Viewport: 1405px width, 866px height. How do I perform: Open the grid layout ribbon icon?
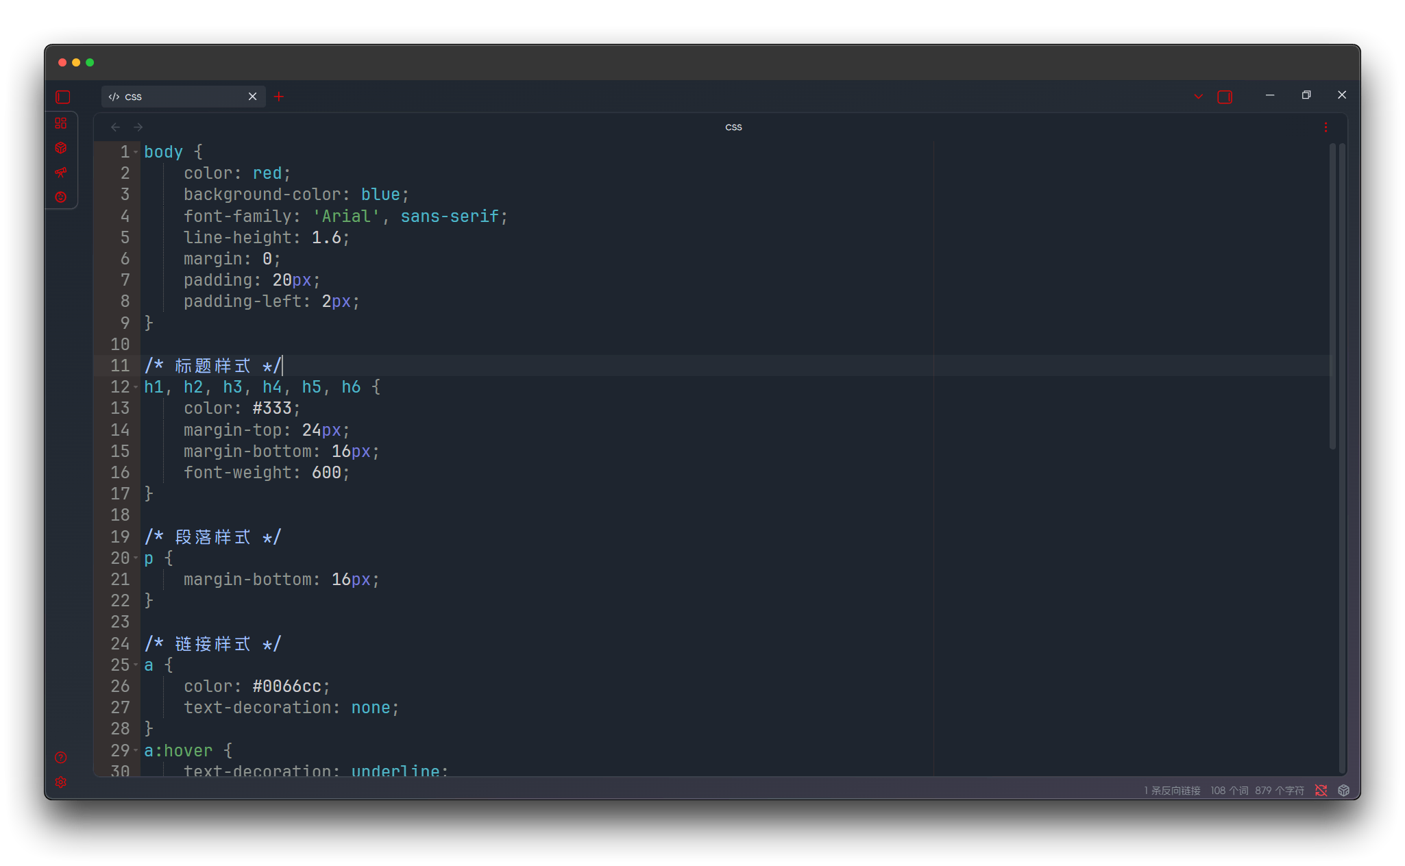click(x=61, y=123)
